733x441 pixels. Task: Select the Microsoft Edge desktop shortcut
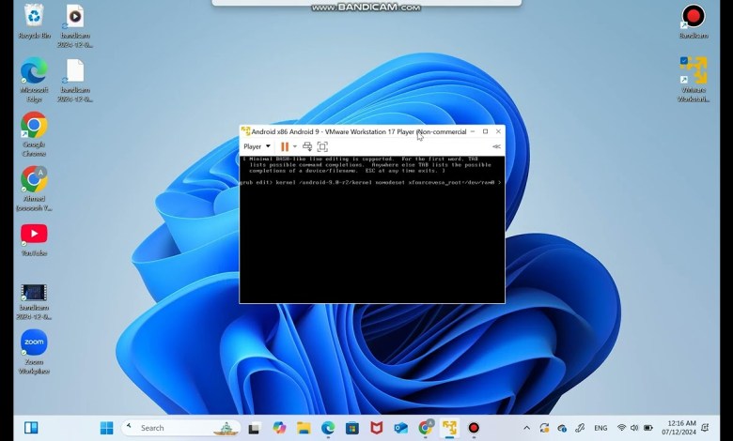34,81
